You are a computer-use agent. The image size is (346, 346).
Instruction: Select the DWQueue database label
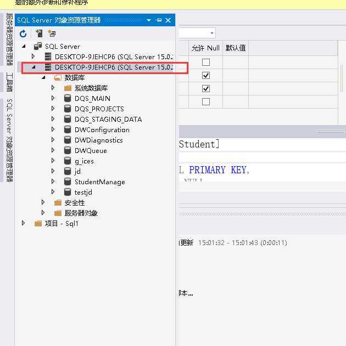coord(91,150)
